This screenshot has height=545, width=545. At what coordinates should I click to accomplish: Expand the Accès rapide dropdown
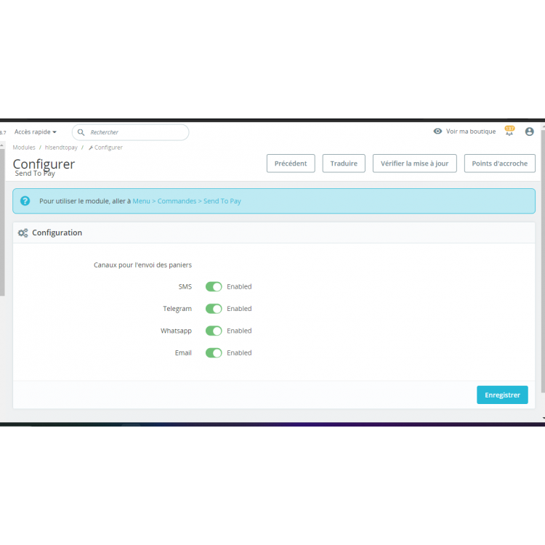coord(35,132)
